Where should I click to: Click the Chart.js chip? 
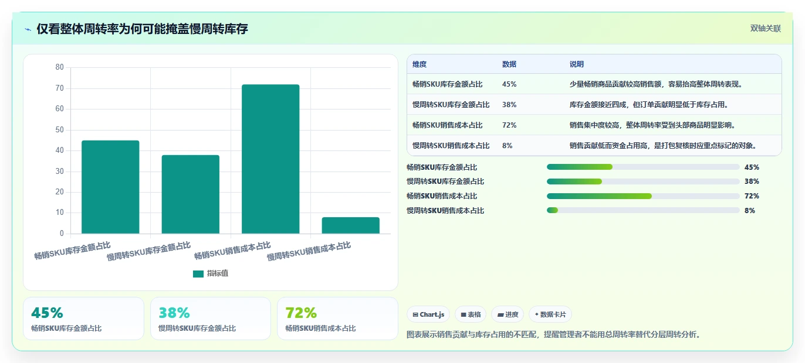click(x=428, y=314)
